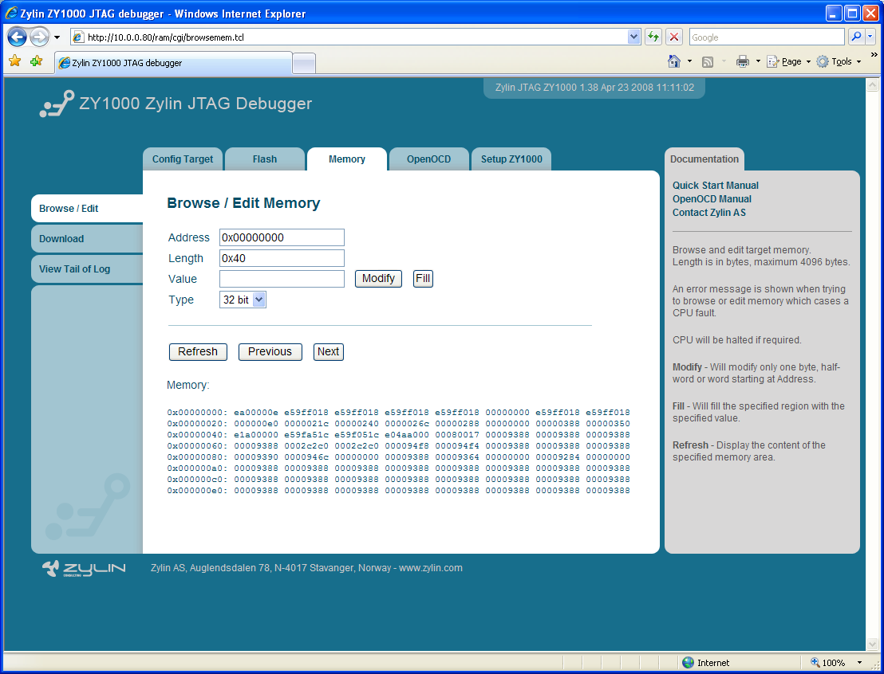
Task: Click the Fill button
Action: click(x=423, y=278)
